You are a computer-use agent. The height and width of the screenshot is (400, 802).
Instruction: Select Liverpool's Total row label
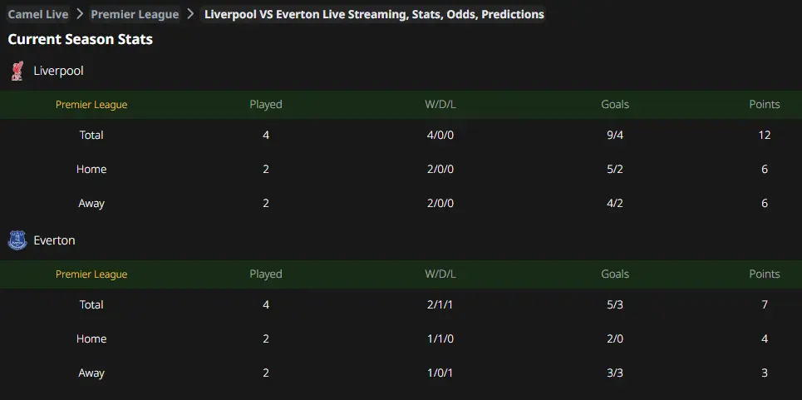click(91, 135)
